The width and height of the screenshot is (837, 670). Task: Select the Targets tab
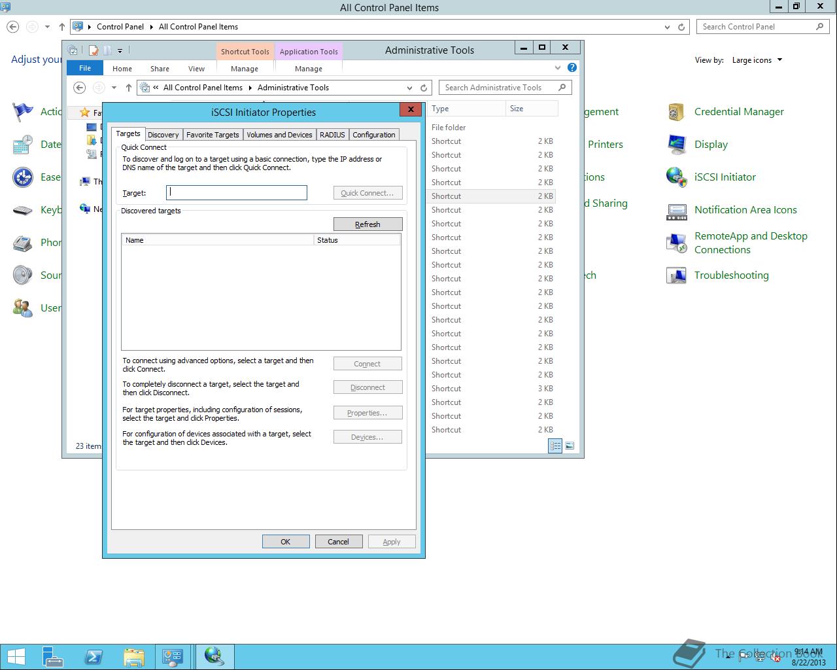128,133
